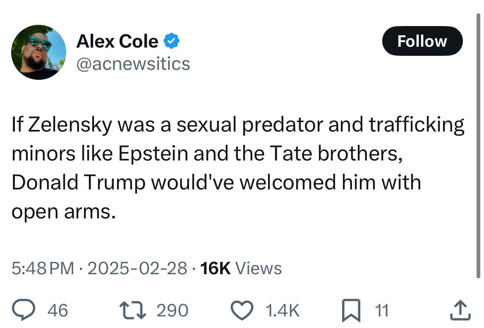View the 16K Views analytics
This screenshot has width=484, height=328.
(241, 268)
